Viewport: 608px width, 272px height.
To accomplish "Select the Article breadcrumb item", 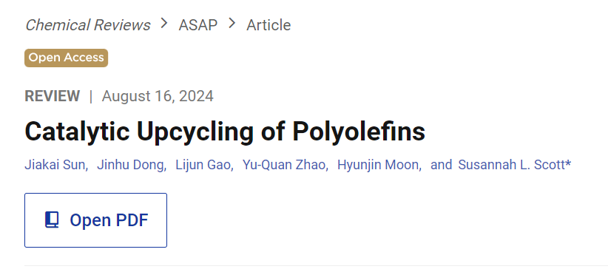I will click(x=268, y=25).
